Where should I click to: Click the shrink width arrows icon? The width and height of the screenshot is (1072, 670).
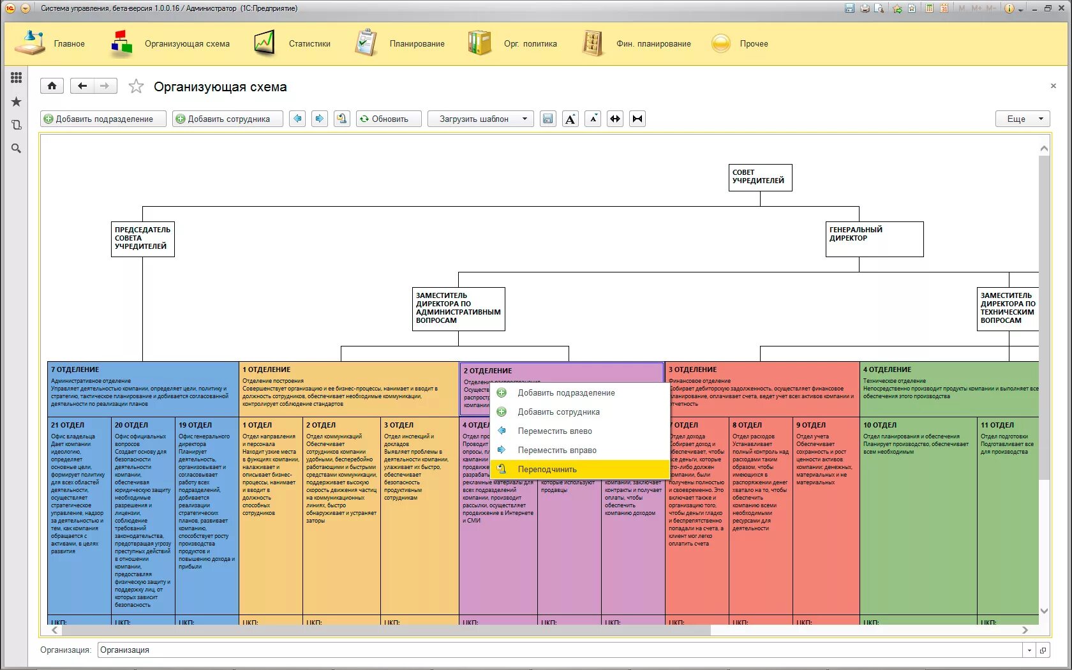[x=637, y=119]
